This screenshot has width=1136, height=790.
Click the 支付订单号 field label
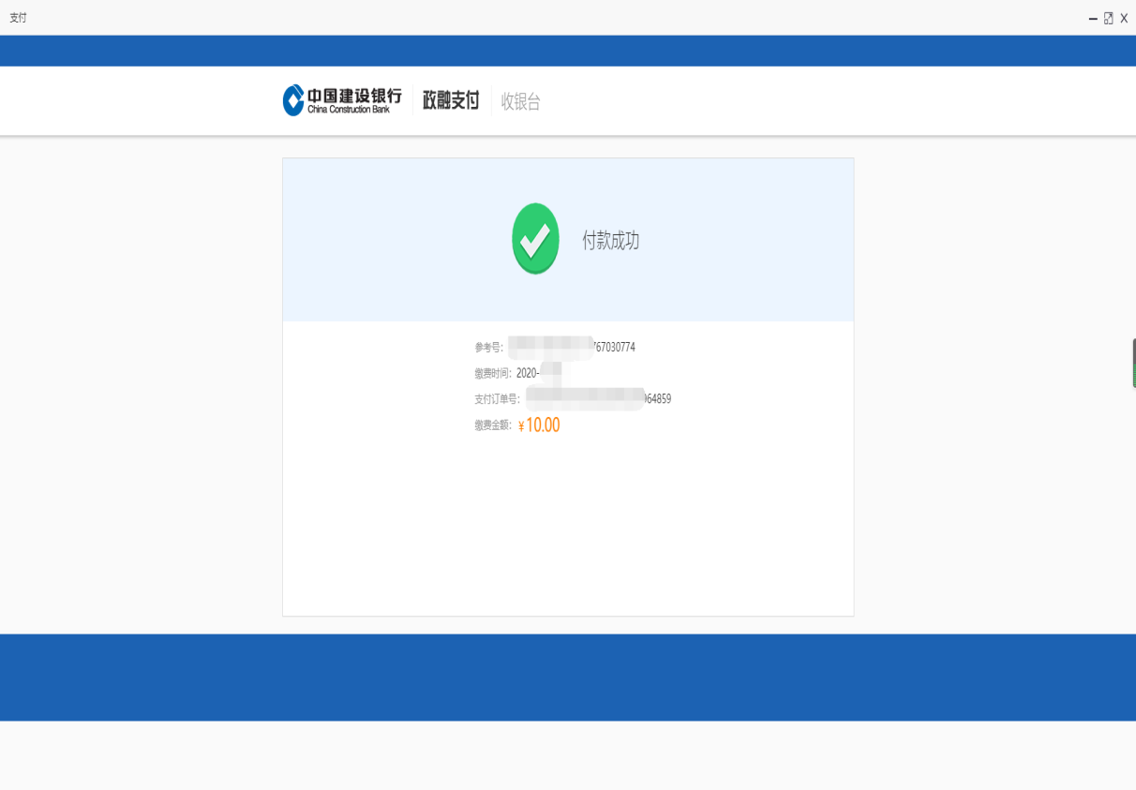[x=497, y=399]
